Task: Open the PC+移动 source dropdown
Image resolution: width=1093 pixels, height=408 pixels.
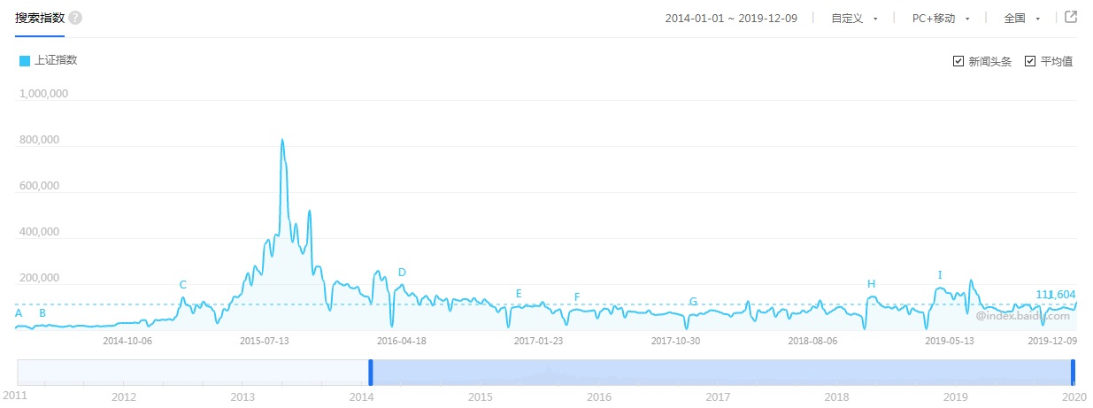Action: [x=942, y=19]
